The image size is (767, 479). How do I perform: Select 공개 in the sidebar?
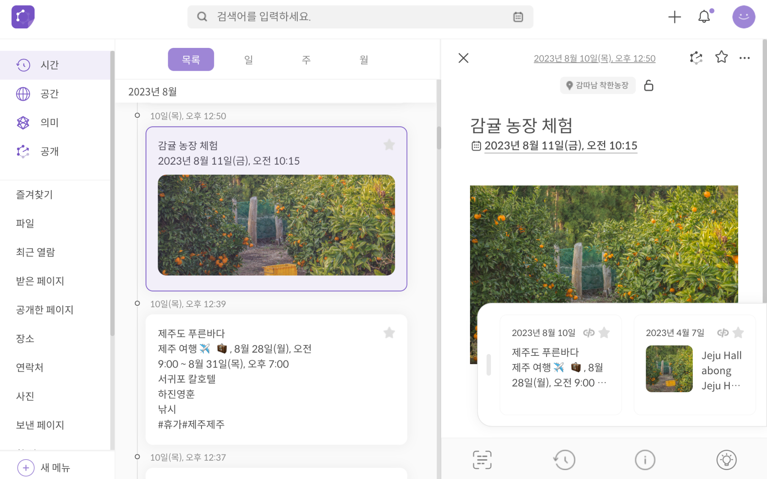tap(55, 151)
